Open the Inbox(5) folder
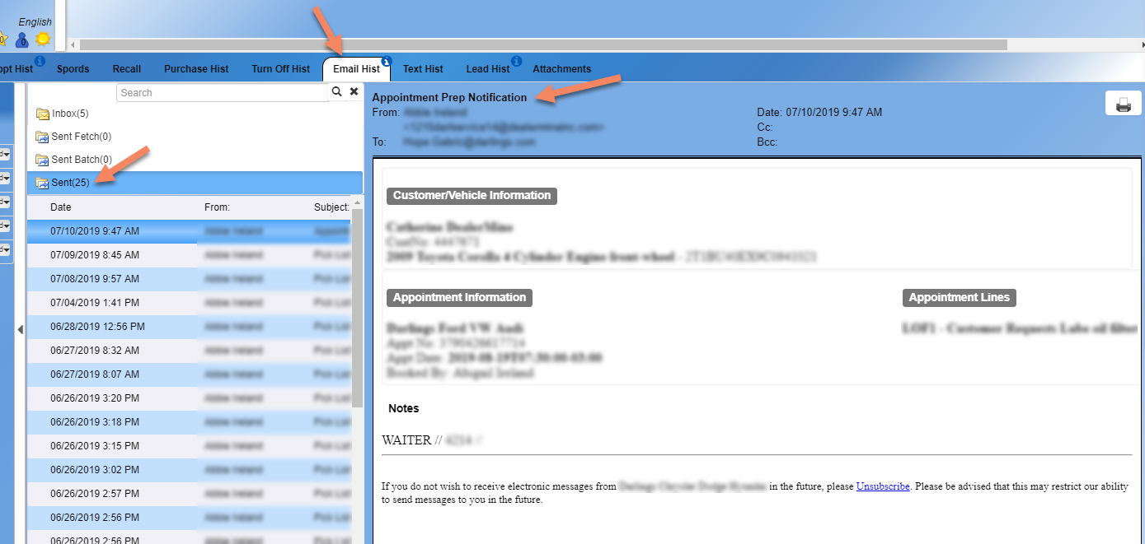This screenshot has height=544, width=1145. pos(69,114)
